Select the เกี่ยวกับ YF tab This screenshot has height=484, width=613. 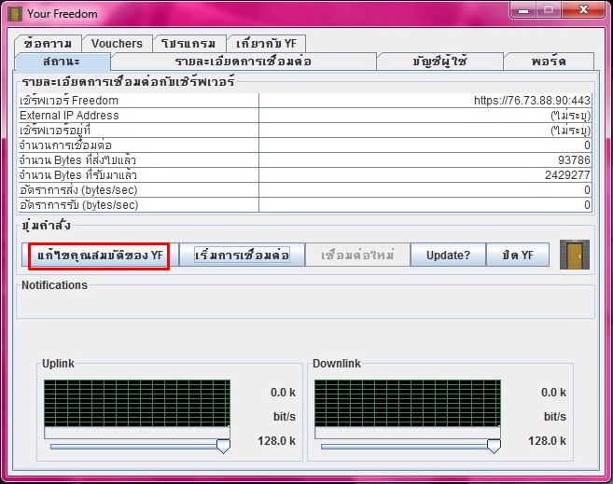coord(266,43)
